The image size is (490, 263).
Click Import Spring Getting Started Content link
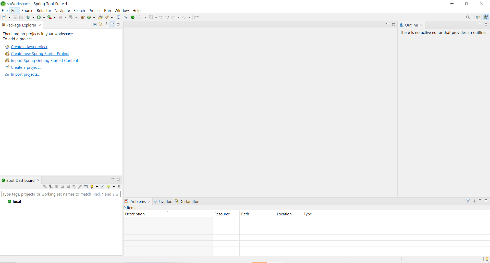[x=45, y=61]
